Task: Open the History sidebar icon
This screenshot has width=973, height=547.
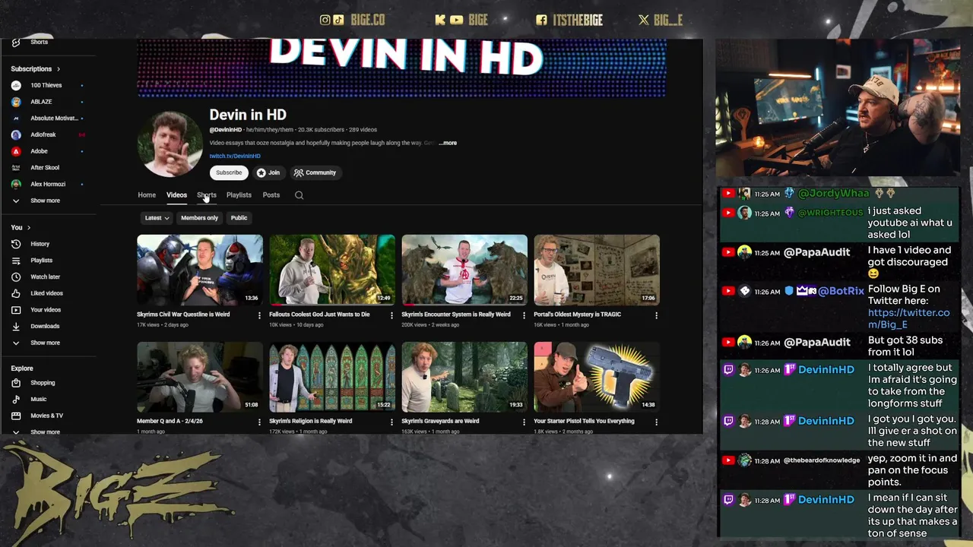Action: [x=16, y=244]
